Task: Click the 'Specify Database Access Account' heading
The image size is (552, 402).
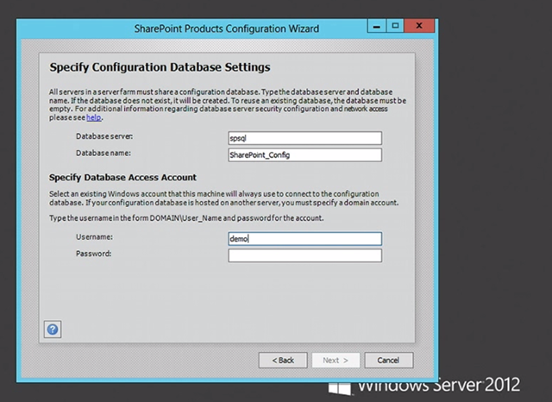Action: tap(122, 178)
